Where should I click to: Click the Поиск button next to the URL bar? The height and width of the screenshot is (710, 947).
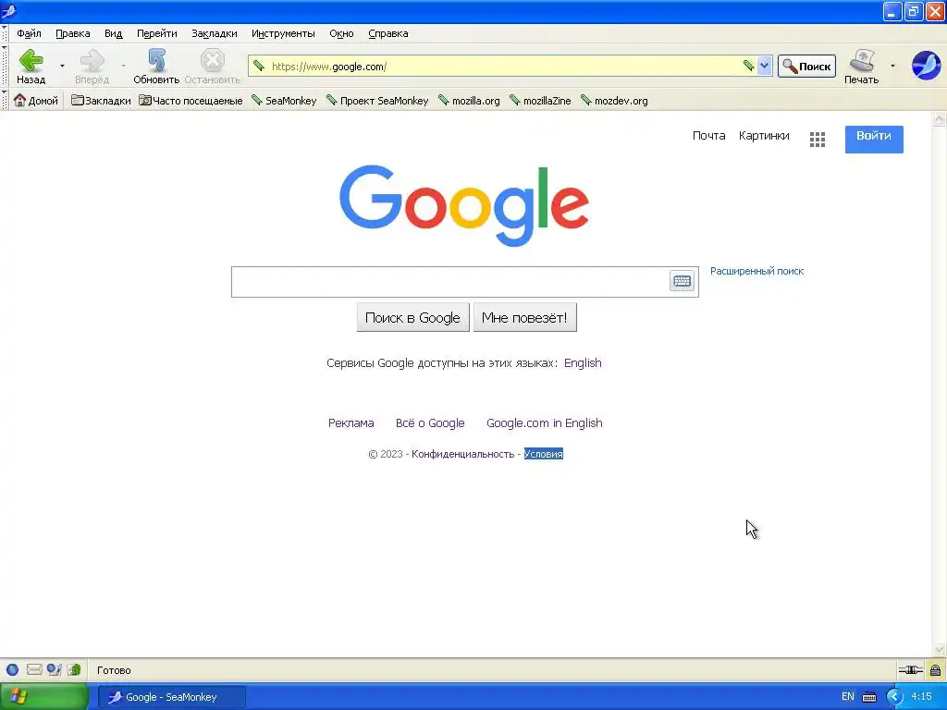[806, 66]
